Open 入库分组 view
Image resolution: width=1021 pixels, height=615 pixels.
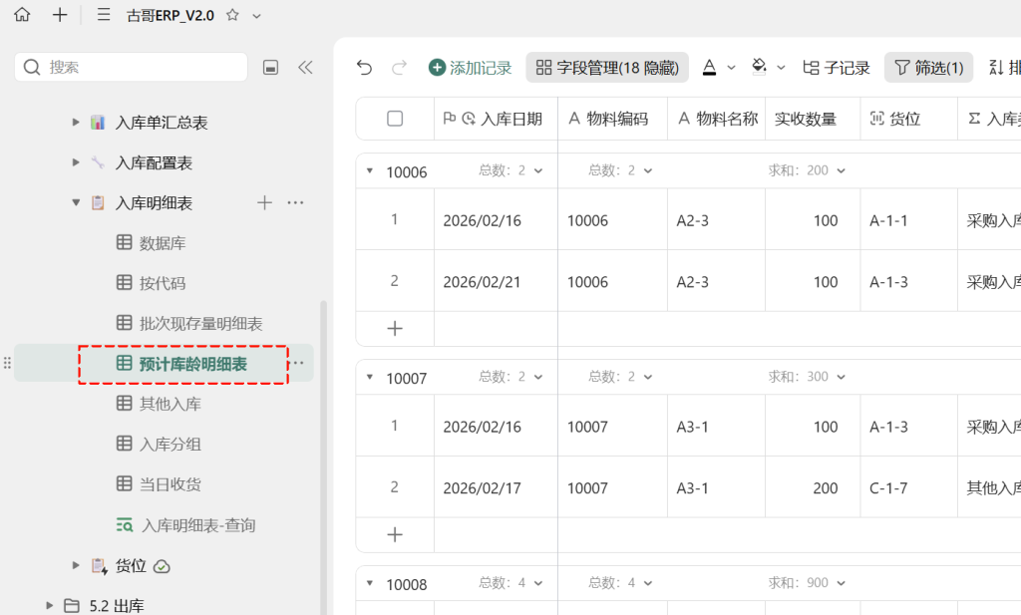tap(170, 445)
